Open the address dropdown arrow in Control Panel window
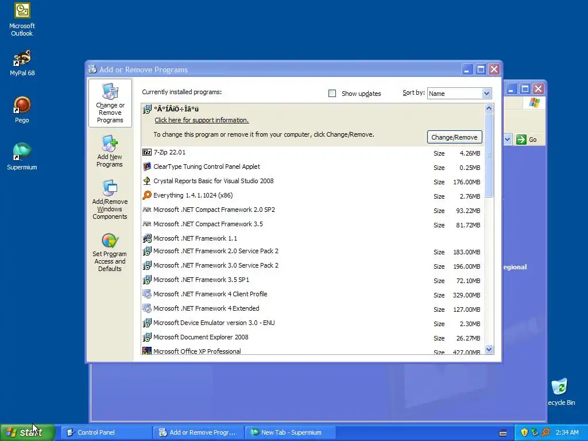 (x=508, y=140)
